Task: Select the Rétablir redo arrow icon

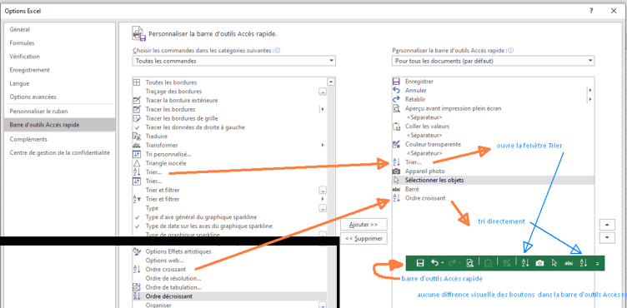Action: tap(396, 99)
